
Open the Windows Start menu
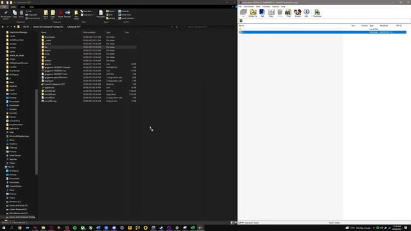(x=4, y=228)
